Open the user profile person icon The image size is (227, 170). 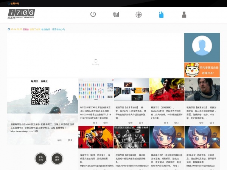[184, 15]
